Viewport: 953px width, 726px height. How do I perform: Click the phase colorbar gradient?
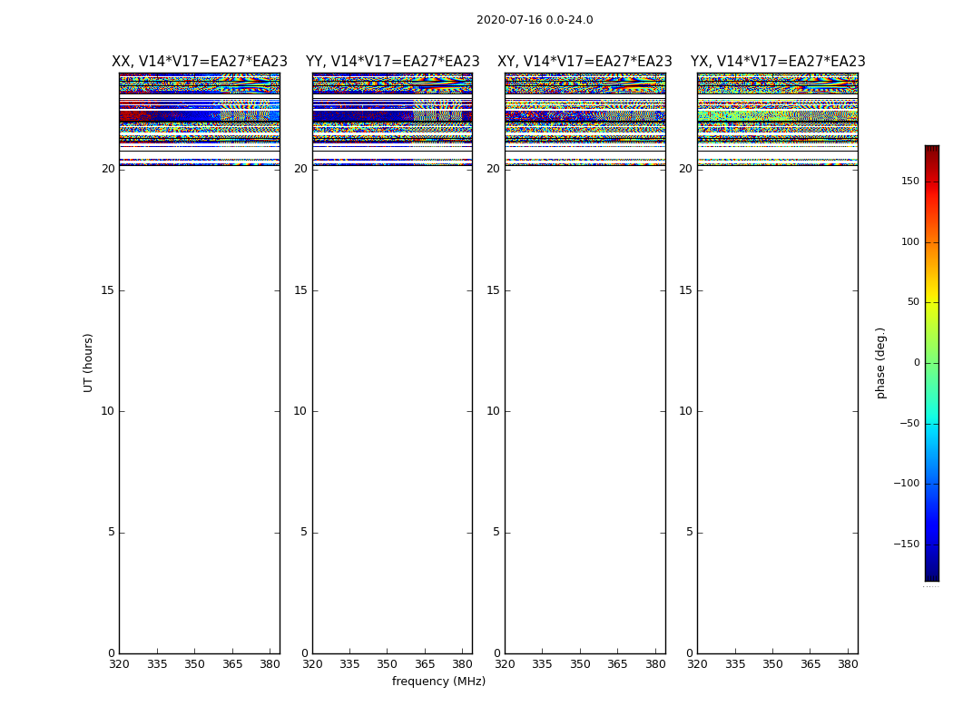(x=932, y=363)
